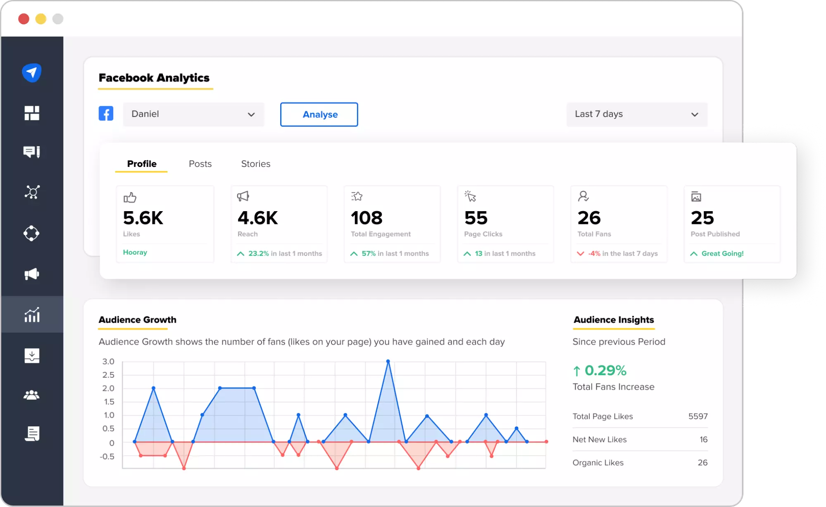Switch to the Profile tab
The width and height of the screenshot is (826, 507).
click(x=142, y=164)
